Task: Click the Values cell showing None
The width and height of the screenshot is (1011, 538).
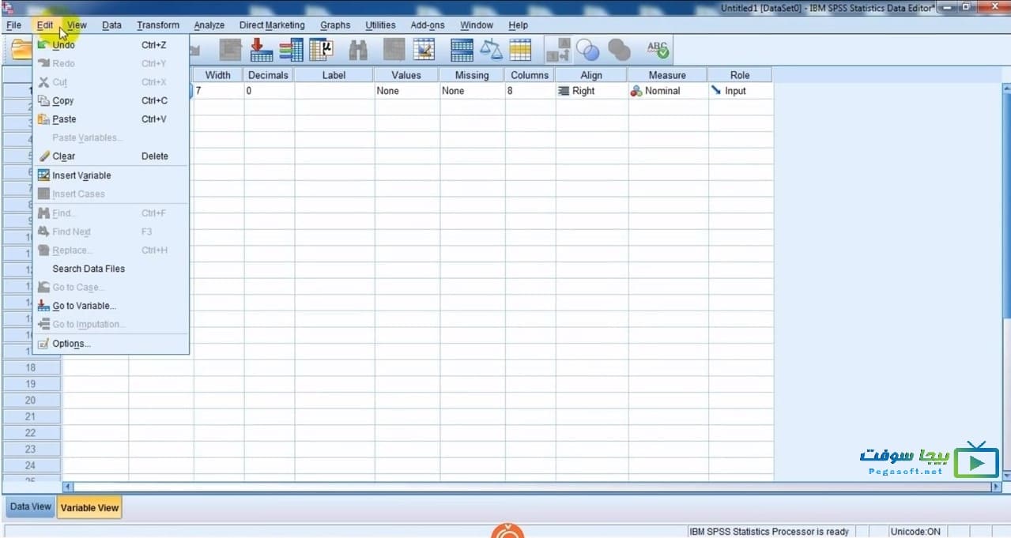Action: tap(407, 91)
